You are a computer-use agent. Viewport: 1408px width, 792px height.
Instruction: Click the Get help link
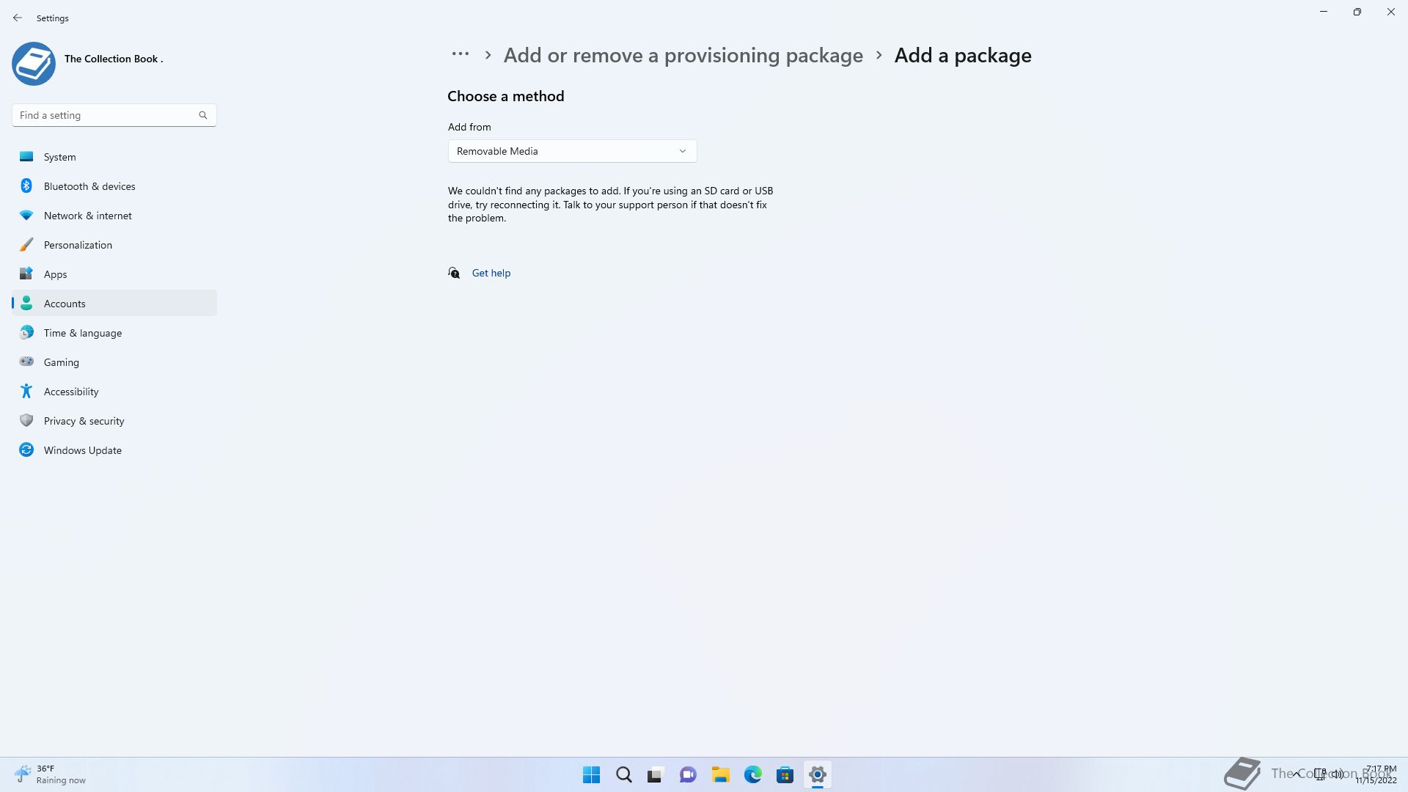[491, 273]
